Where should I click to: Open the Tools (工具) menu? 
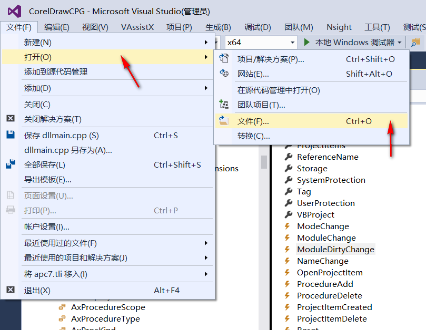tap(377, 27)
